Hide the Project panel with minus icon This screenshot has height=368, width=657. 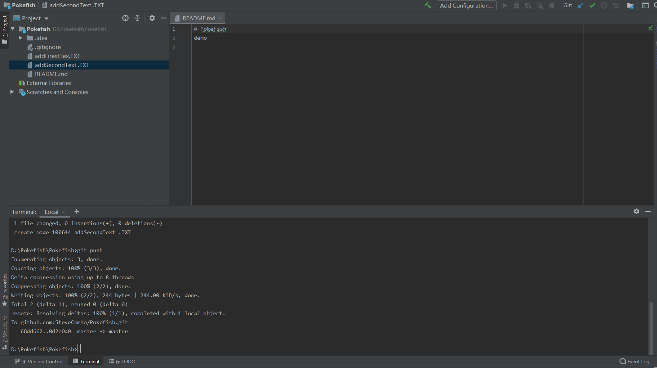pos(164,18)
